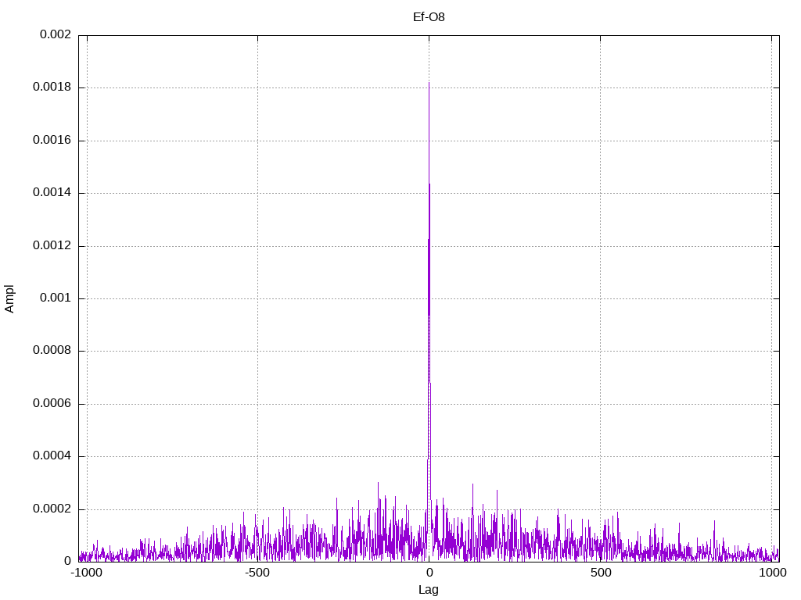Click the tip of the central correlation peak
The image size is (801, 600).
pyautogui.click(x=429, y=83)
